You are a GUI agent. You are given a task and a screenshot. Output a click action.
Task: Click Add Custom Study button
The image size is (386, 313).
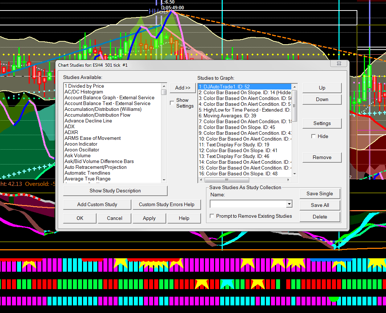(x=97, y=205)
